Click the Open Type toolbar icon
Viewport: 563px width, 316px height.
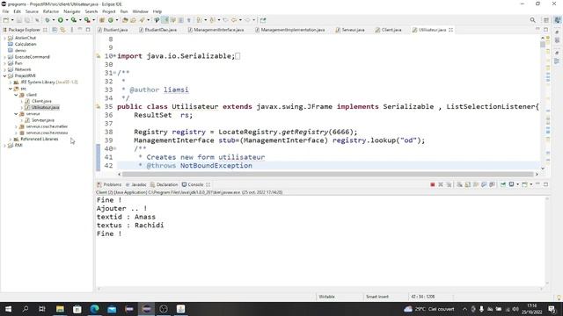(125, 20)
